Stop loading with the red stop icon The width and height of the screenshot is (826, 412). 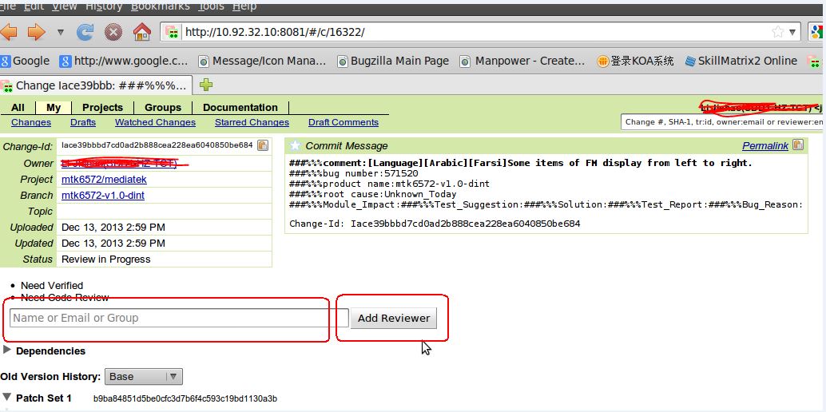113,33
